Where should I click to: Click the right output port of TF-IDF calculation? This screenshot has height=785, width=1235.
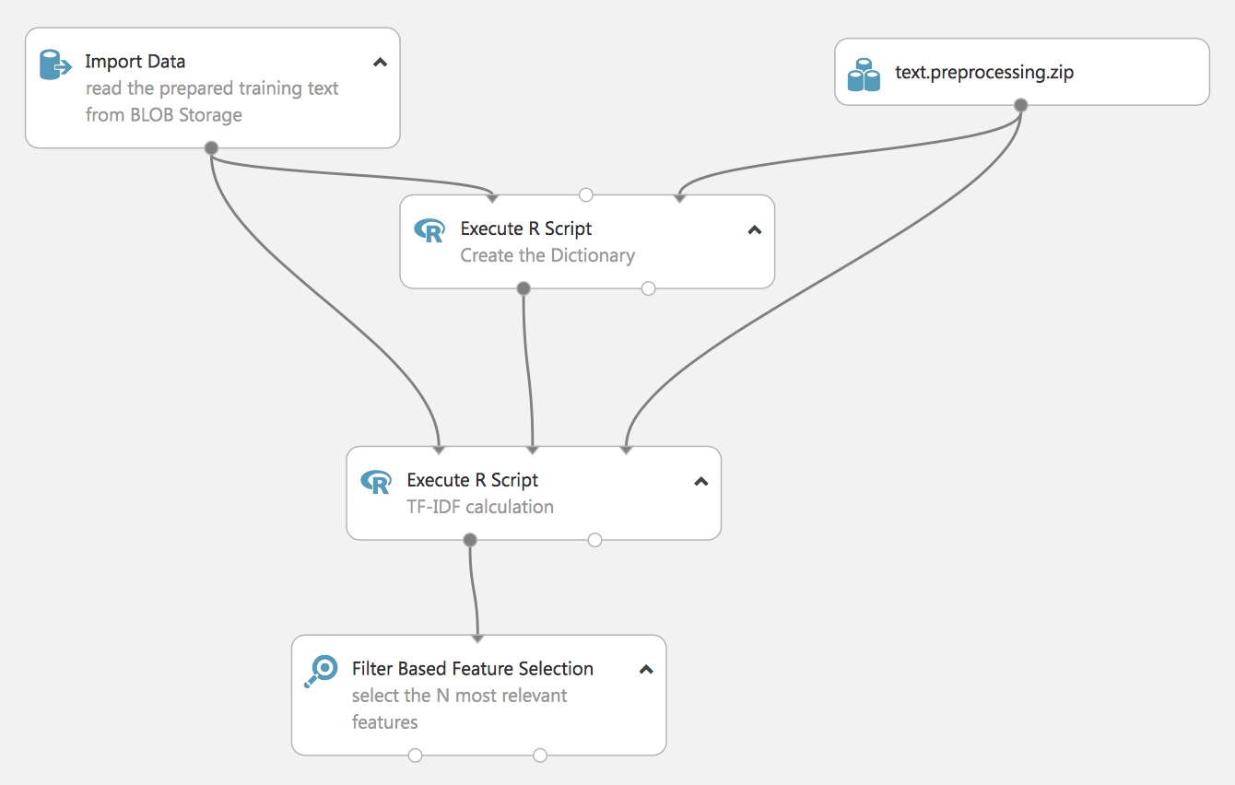(x=594, y=540)
